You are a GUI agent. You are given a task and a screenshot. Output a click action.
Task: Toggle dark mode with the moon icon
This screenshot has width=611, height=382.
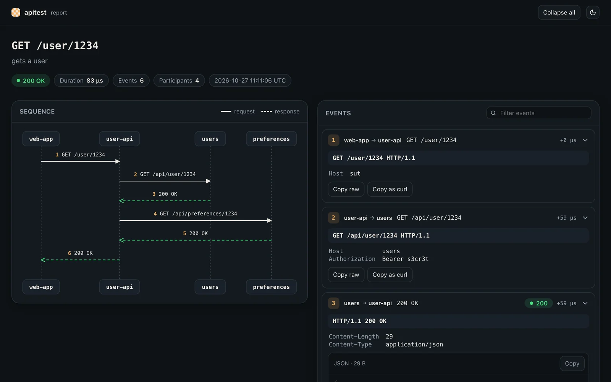(593, 13)
